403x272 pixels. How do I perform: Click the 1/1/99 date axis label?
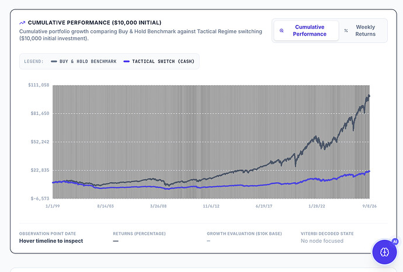[53, 206]
